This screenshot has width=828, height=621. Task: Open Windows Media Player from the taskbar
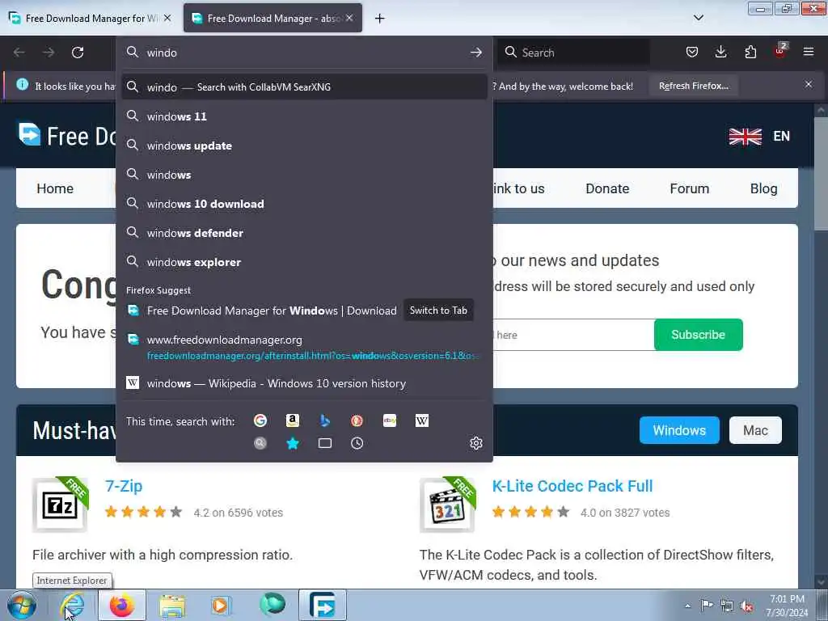(x=221, y=605)
